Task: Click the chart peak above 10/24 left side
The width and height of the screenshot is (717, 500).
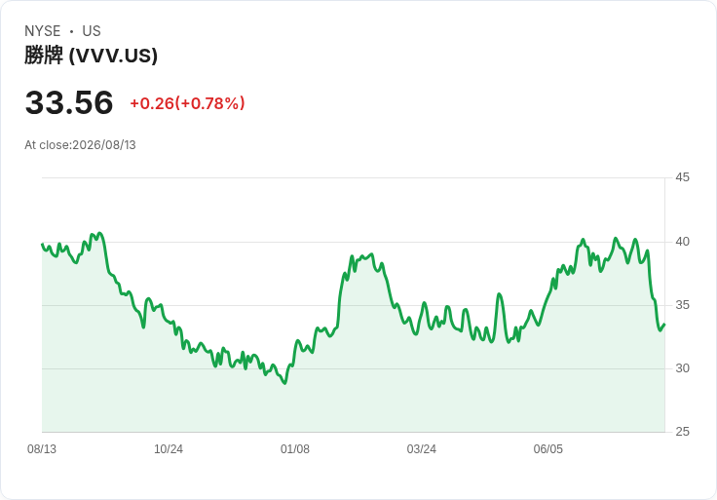Action: click(x=100, y=233)
